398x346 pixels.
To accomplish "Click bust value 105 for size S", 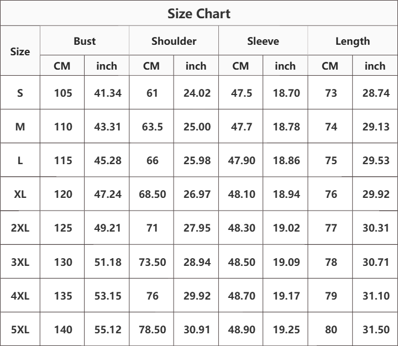I will [63, 93].
